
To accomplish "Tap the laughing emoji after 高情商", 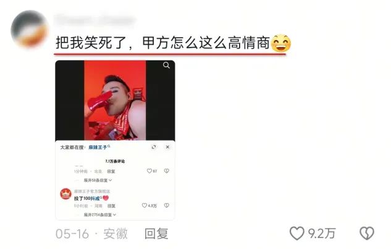I will coord(281,43).
